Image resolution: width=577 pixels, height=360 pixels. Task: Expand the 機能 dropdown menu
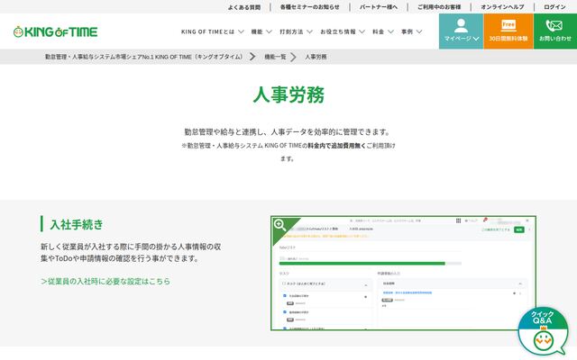tap(261, 32)
